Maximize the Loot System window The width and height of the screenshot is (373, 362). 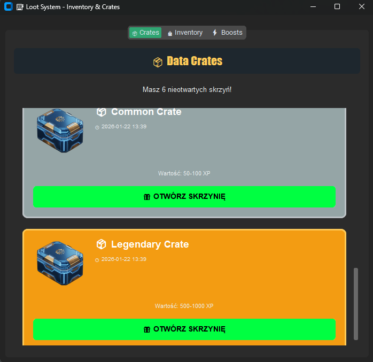coord(337,6)
